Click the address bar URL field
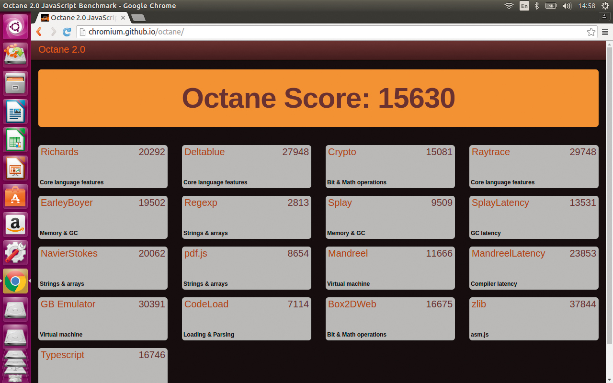This screenshot has height=383, width=613. (x=330, y=32)
